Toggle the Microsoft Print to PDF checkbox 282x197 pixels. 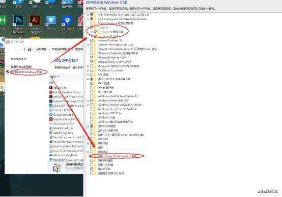pos(92,58)
